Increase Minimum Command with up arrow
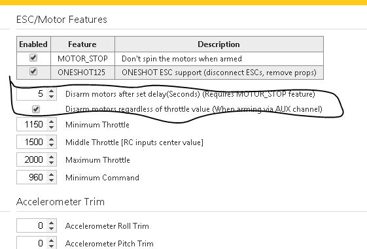The width and height of the screenshot is (367, 249). (x=51, y=174)
